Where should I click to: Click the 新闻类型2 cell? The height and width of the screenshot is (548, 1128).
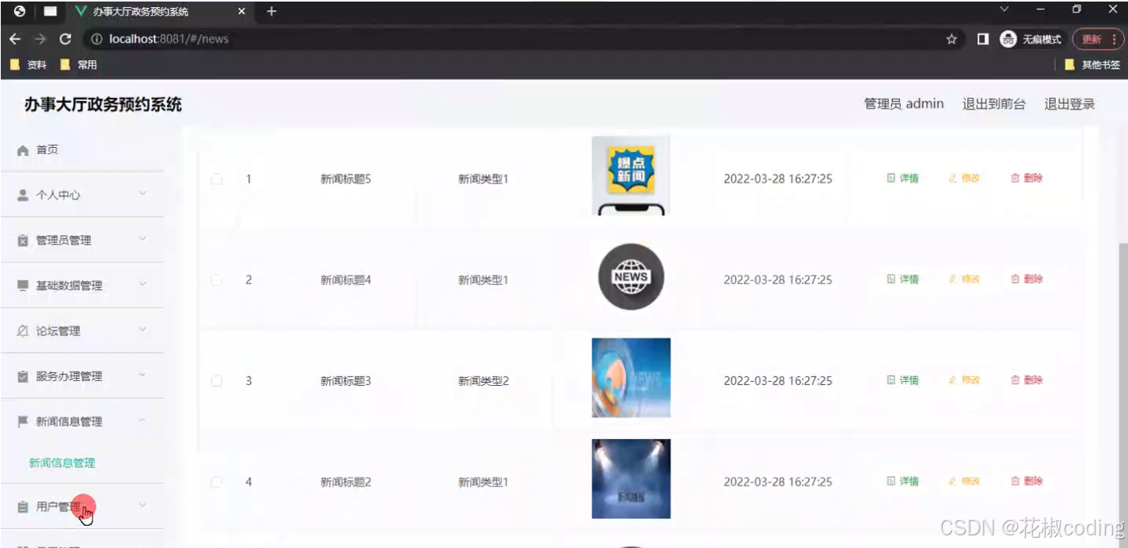(x=483, y=381)
